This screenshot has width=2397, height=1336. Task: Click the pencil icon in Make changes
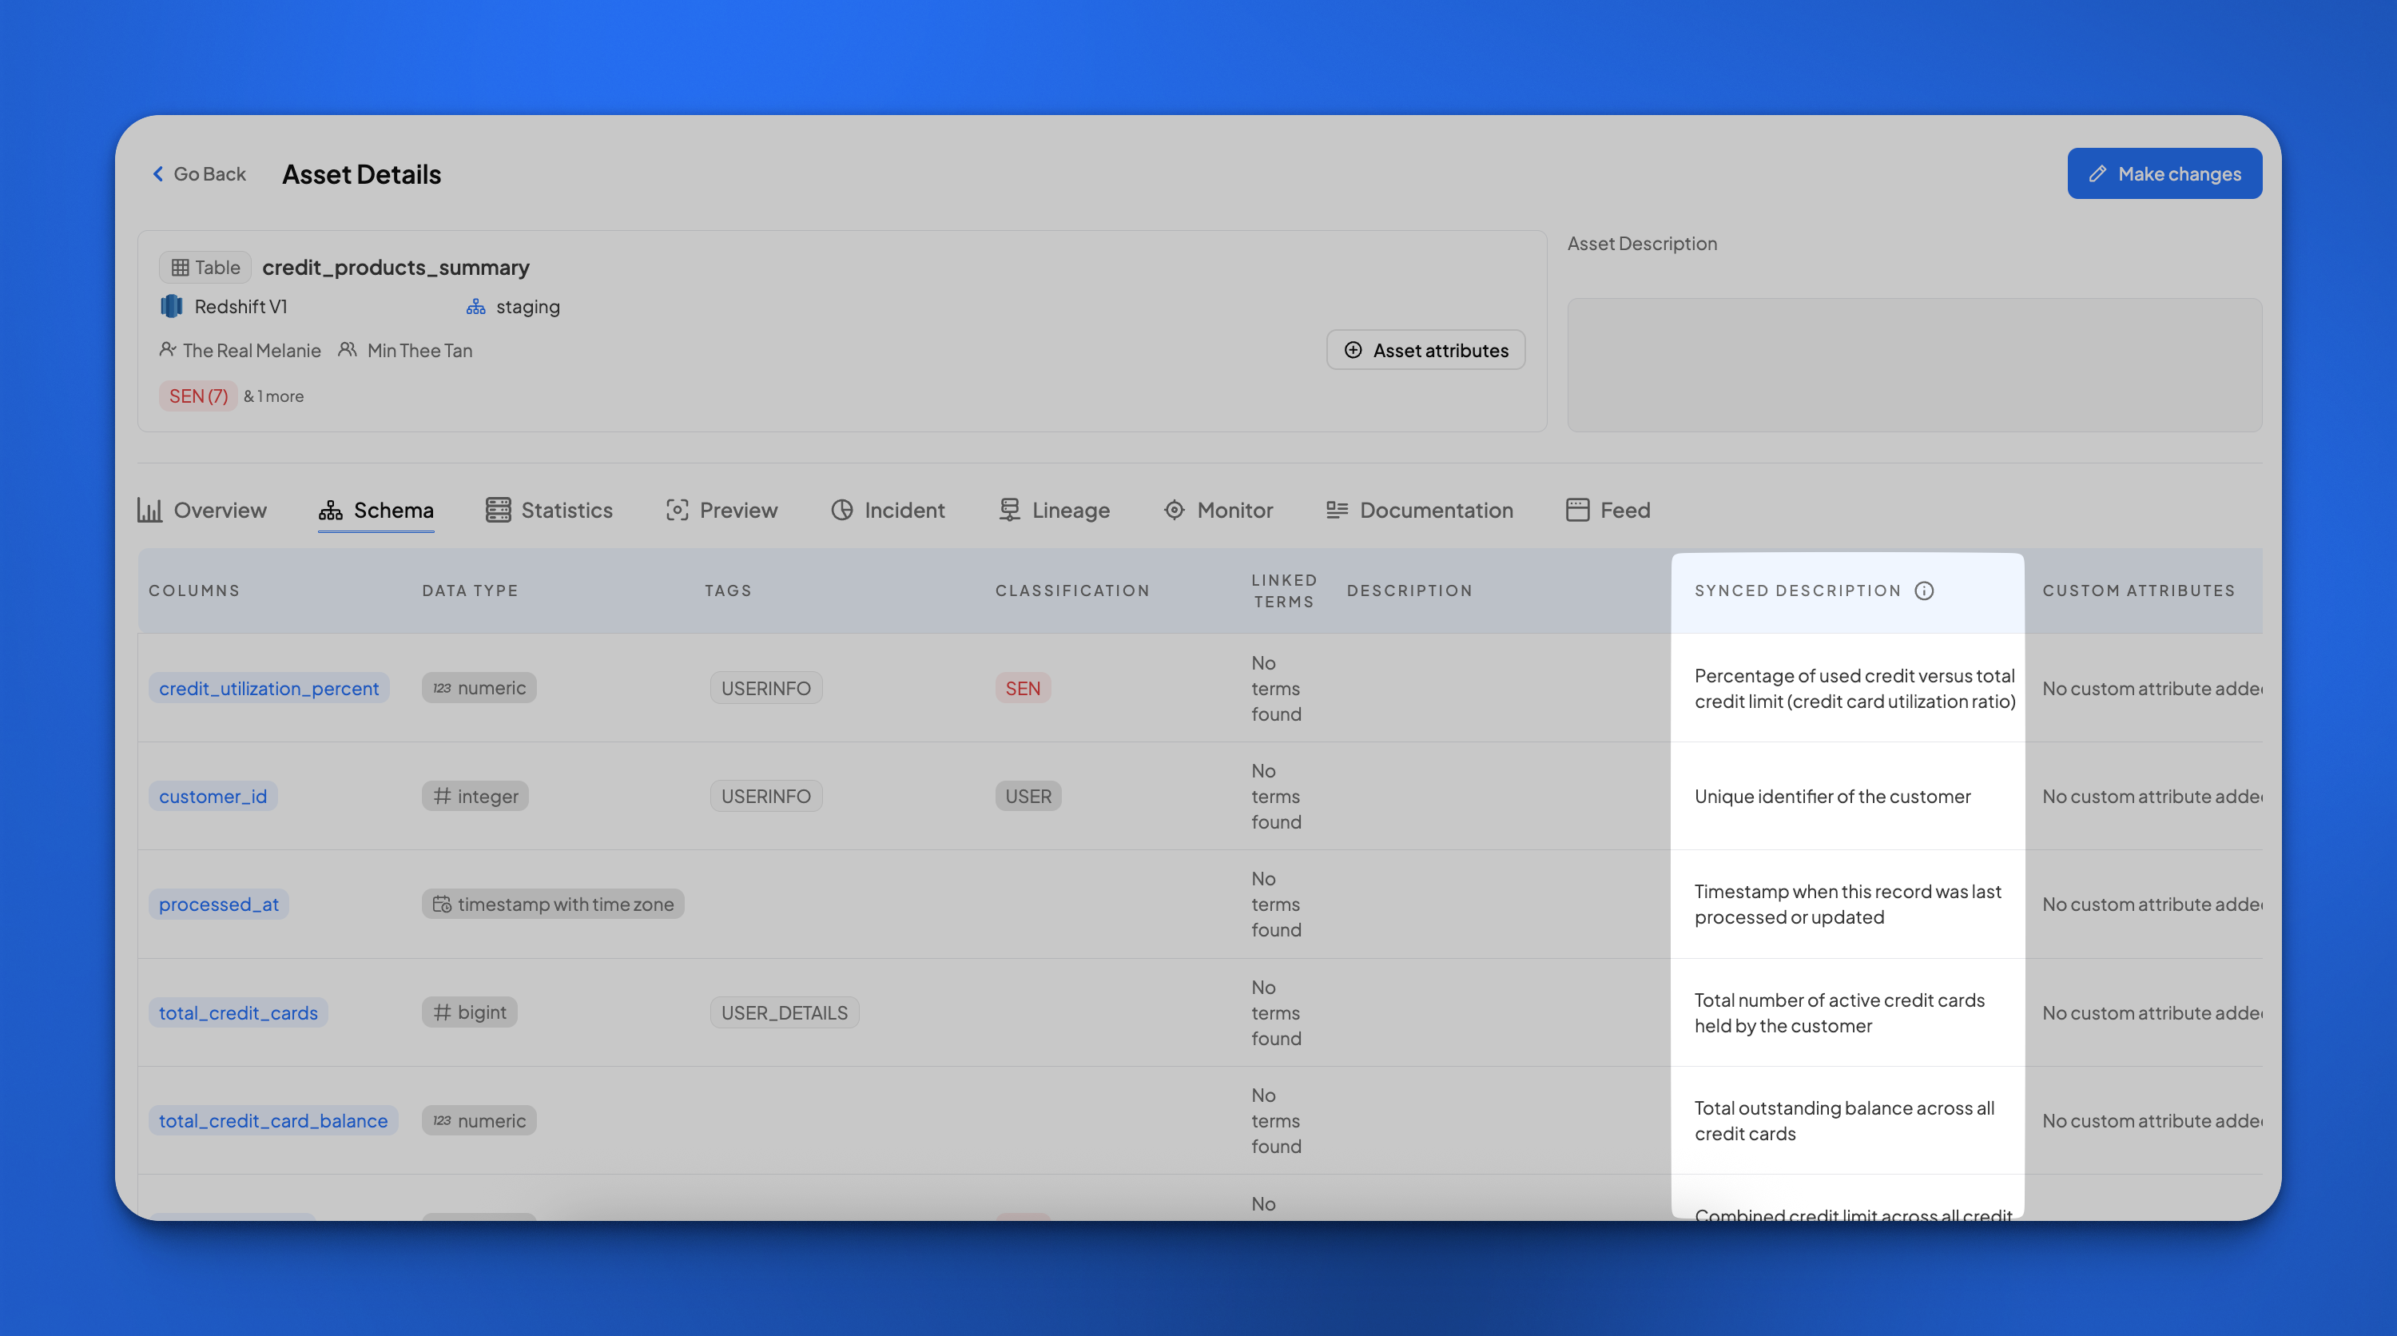point(2097,174)
